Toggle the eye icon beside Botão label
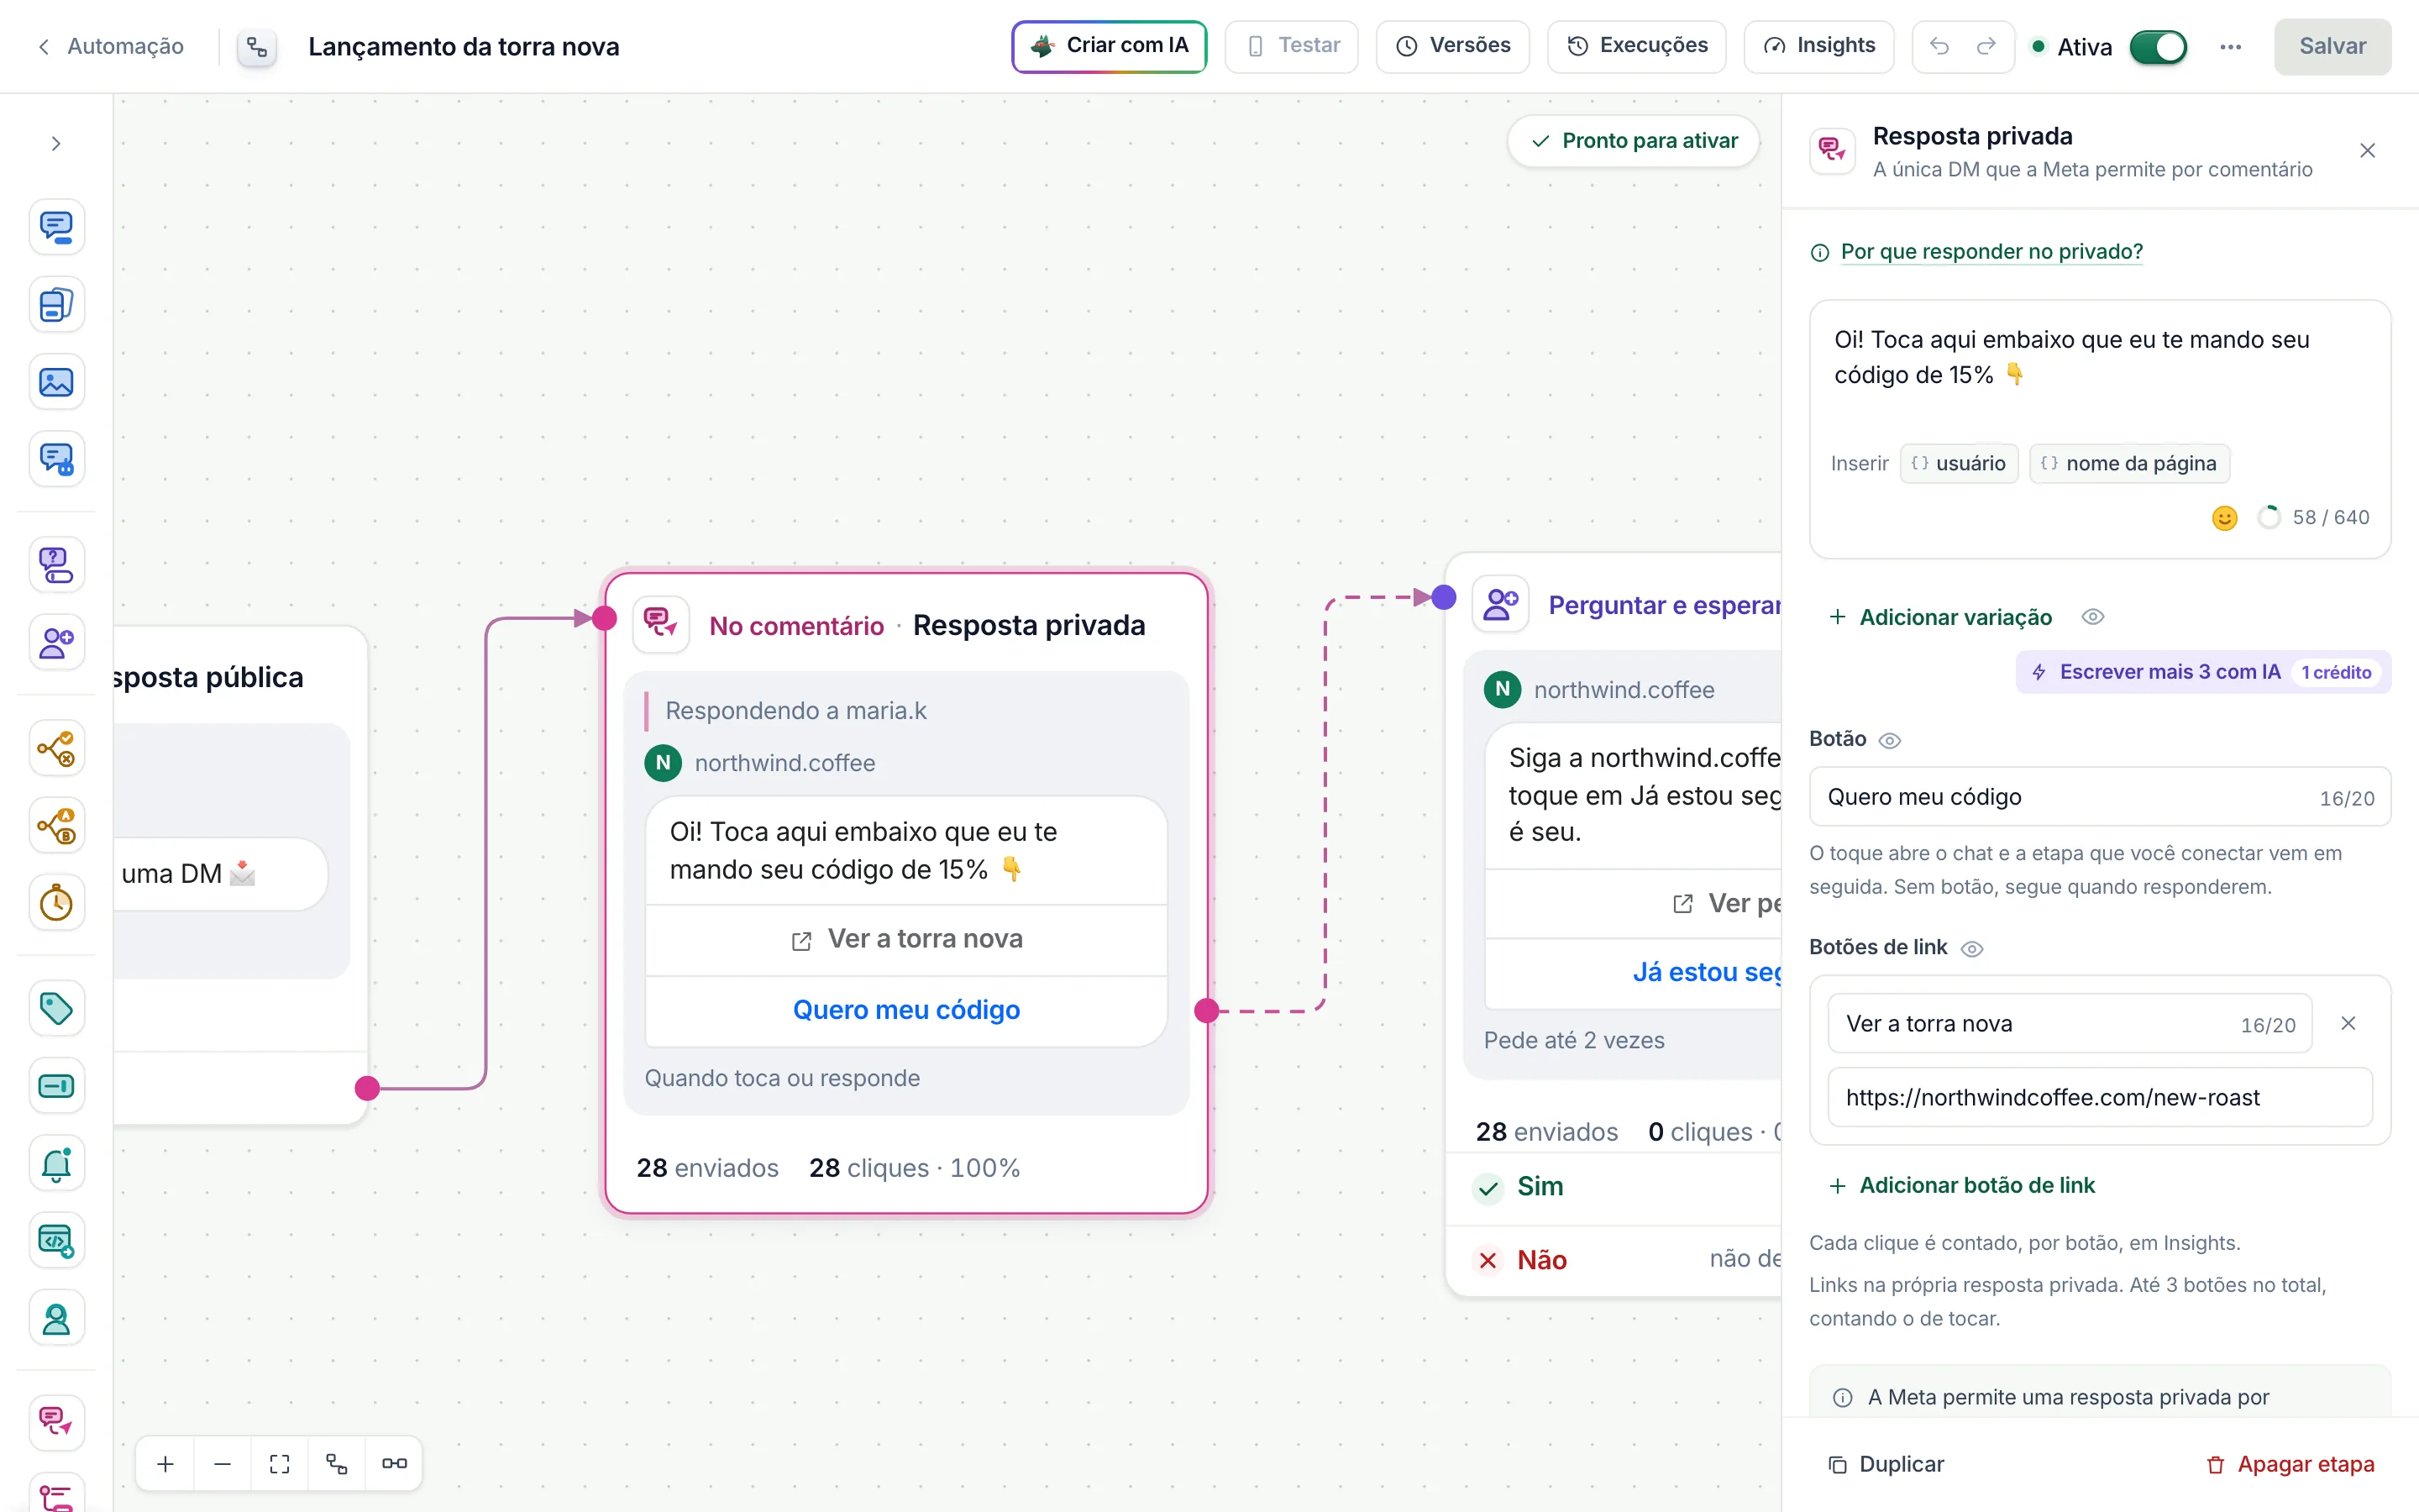2419x1512 pixels. pyautogui.click(x=1889, y=740)
